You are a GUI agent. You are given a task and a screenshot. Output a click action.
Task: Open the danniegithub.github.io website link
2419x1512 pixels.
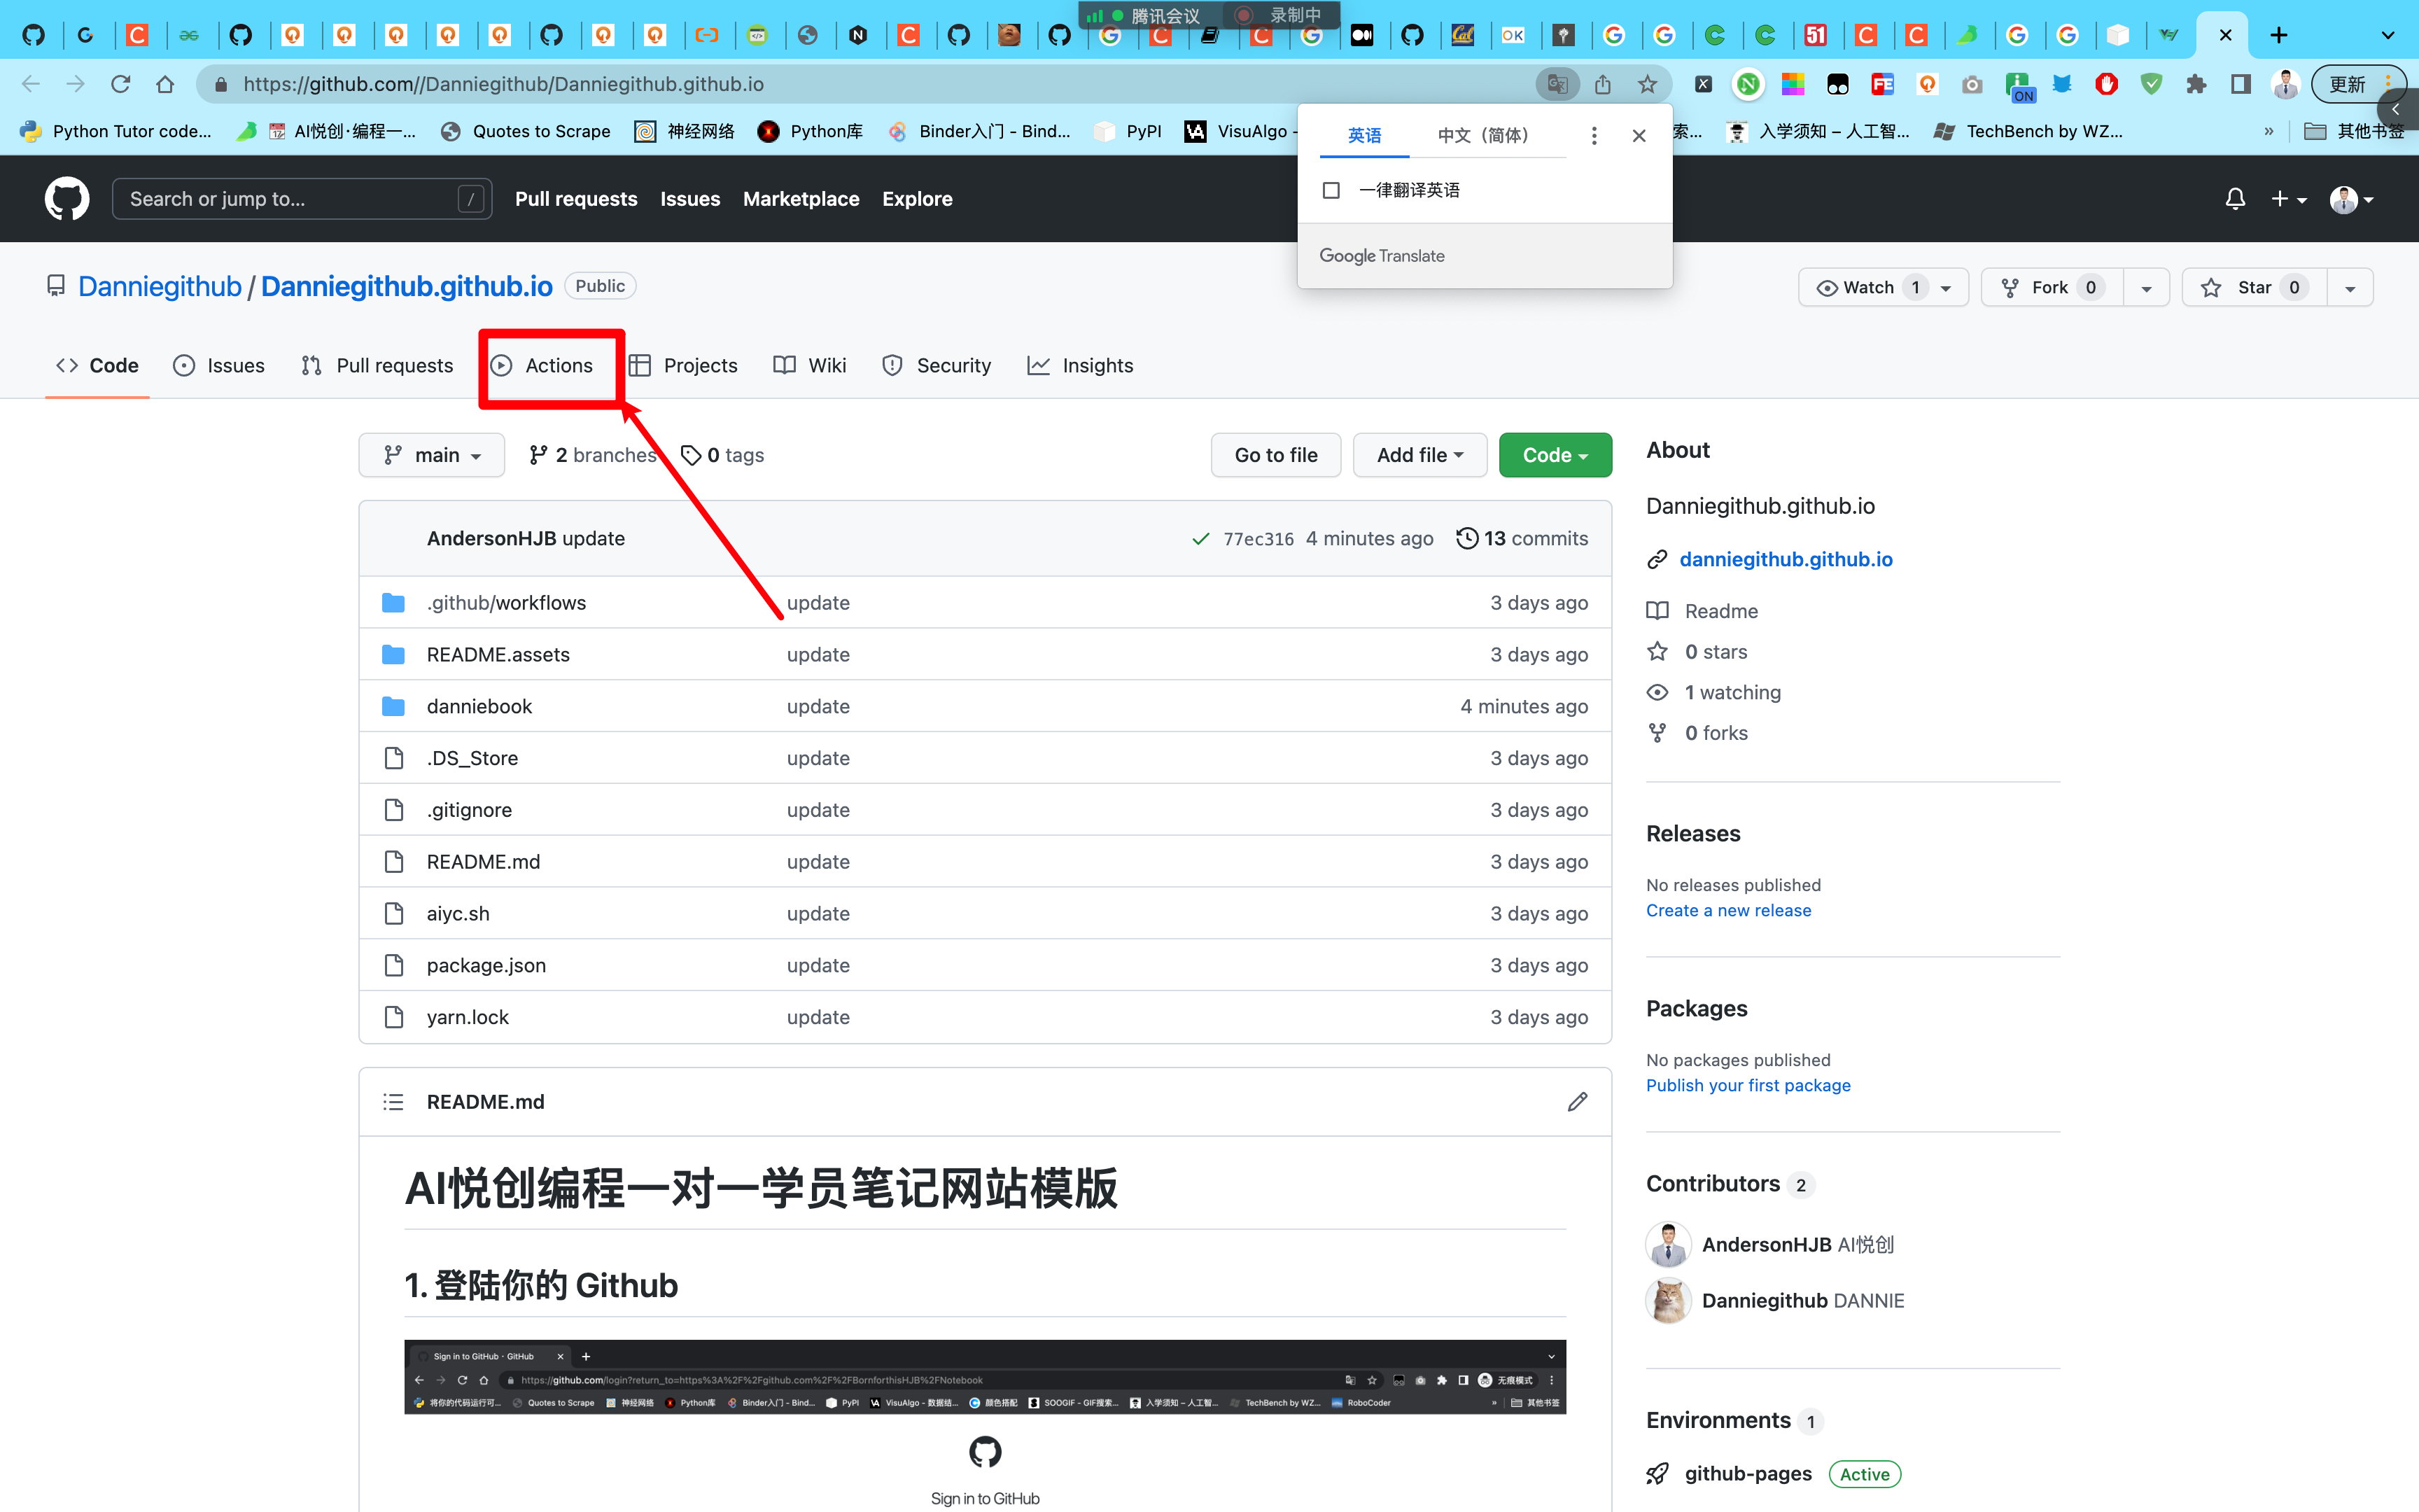pyautogui.click(x=1786, y=559)
